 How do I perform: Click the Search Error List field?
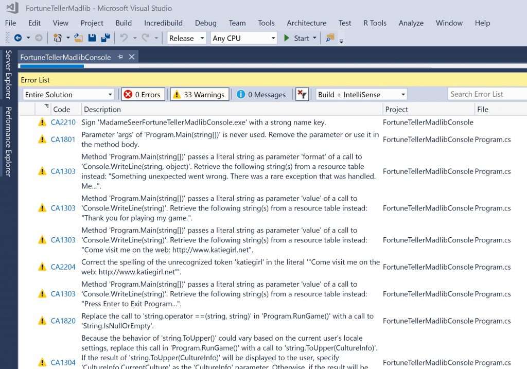click(487, 94)
